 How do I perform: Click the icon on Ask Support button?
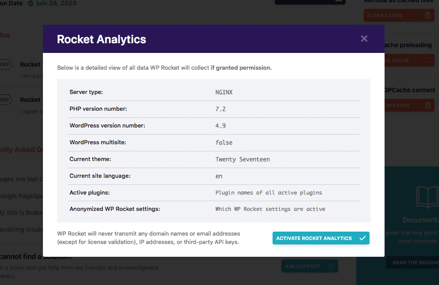tap(331, 266)
